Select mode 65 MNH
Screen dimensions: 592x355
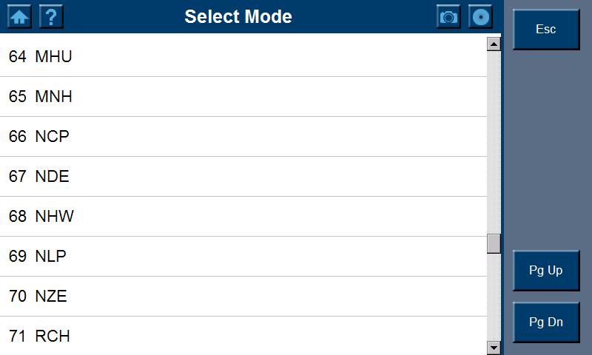pos(243,96)
